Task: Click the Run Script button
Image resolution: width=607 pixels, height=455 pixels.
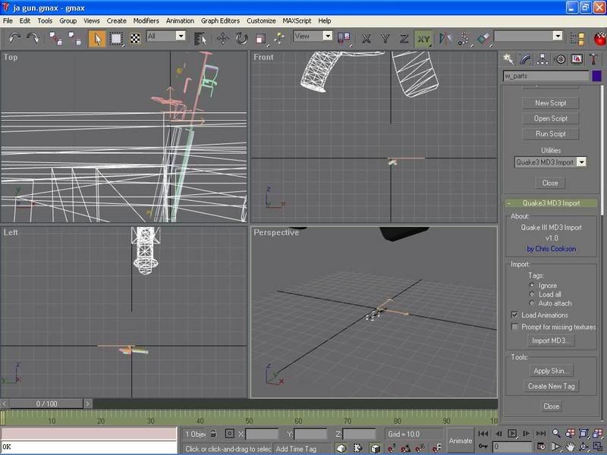Action: click(x=551, y=134)
